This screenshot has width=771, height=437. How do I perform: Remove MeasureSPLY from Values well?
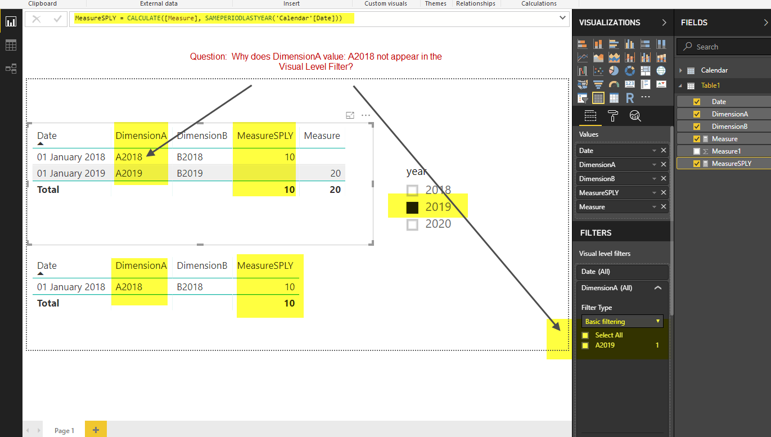(664, 192)
